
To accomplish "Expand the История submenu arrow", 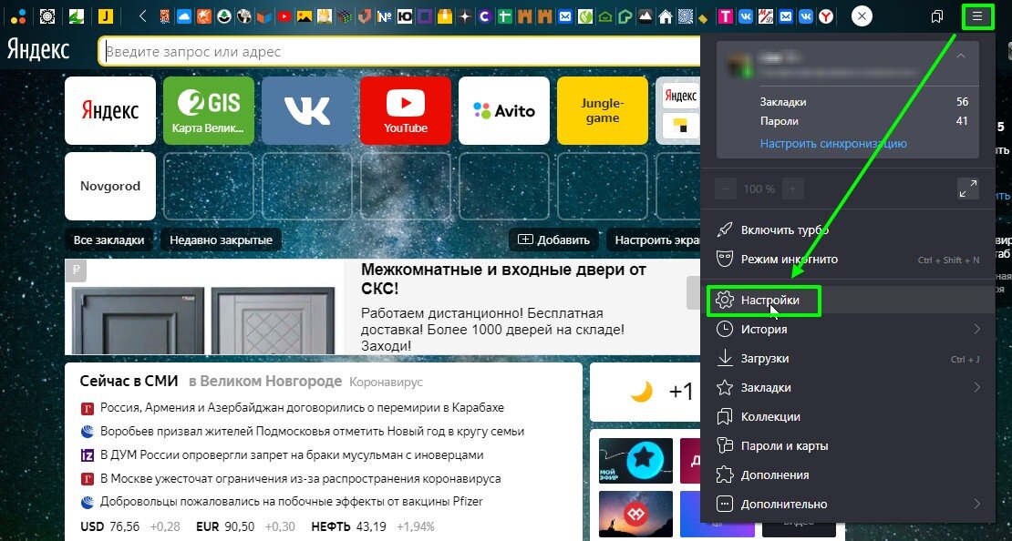I will [x=977, y=330].
